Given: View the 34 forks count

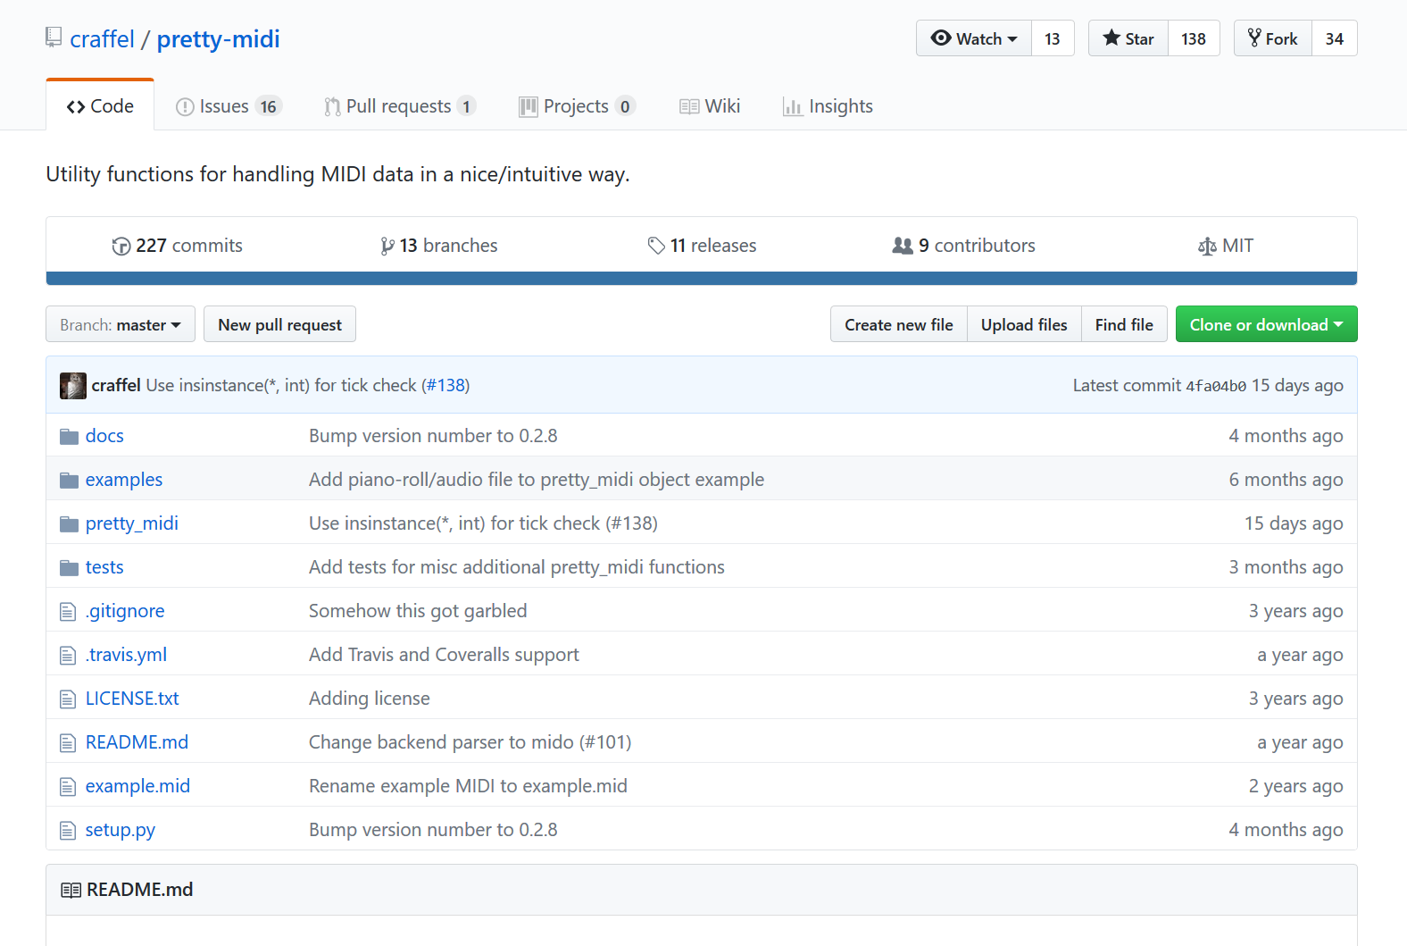Looking at the screenshot, I should pos(1335,38).
